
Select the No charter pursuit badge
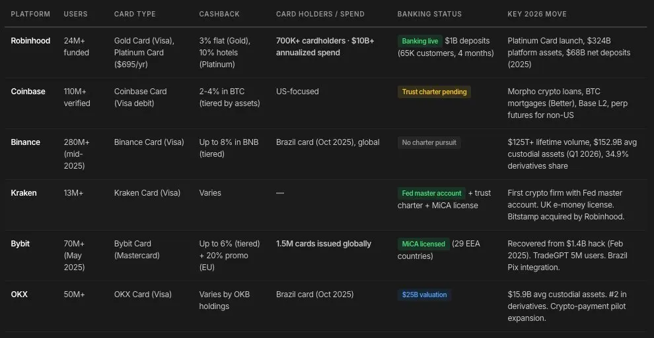tap(429, 142)
